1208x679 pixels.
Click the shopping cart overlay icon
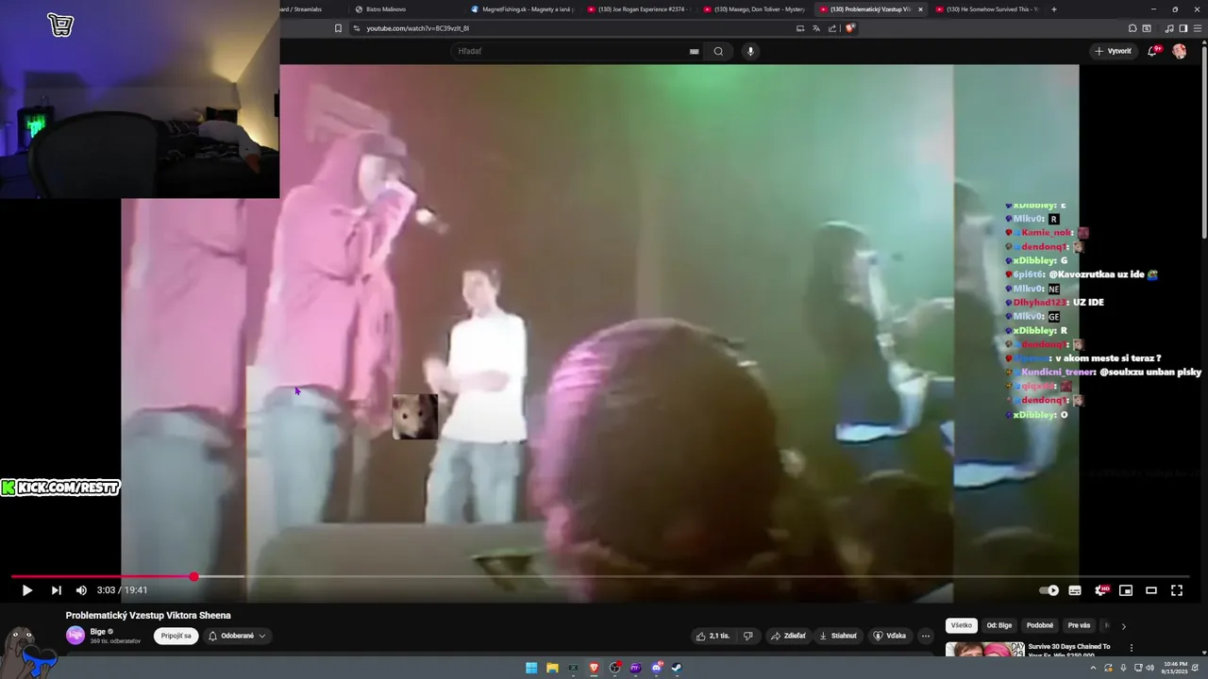(x=60, y=25)
